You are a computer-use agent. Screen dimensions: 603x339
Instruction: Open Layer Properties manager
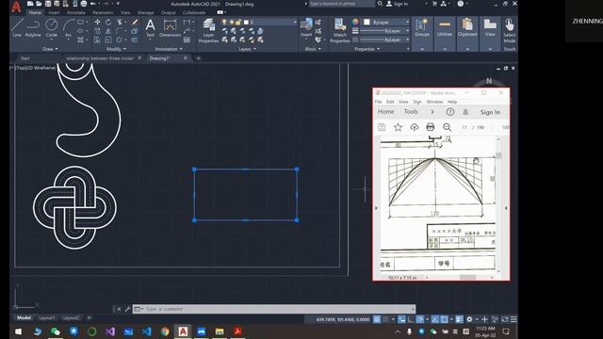[x=208, y=30]
